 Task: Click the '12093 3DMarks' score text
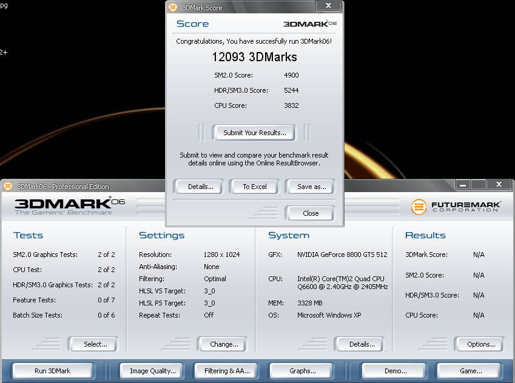[254, 57]
